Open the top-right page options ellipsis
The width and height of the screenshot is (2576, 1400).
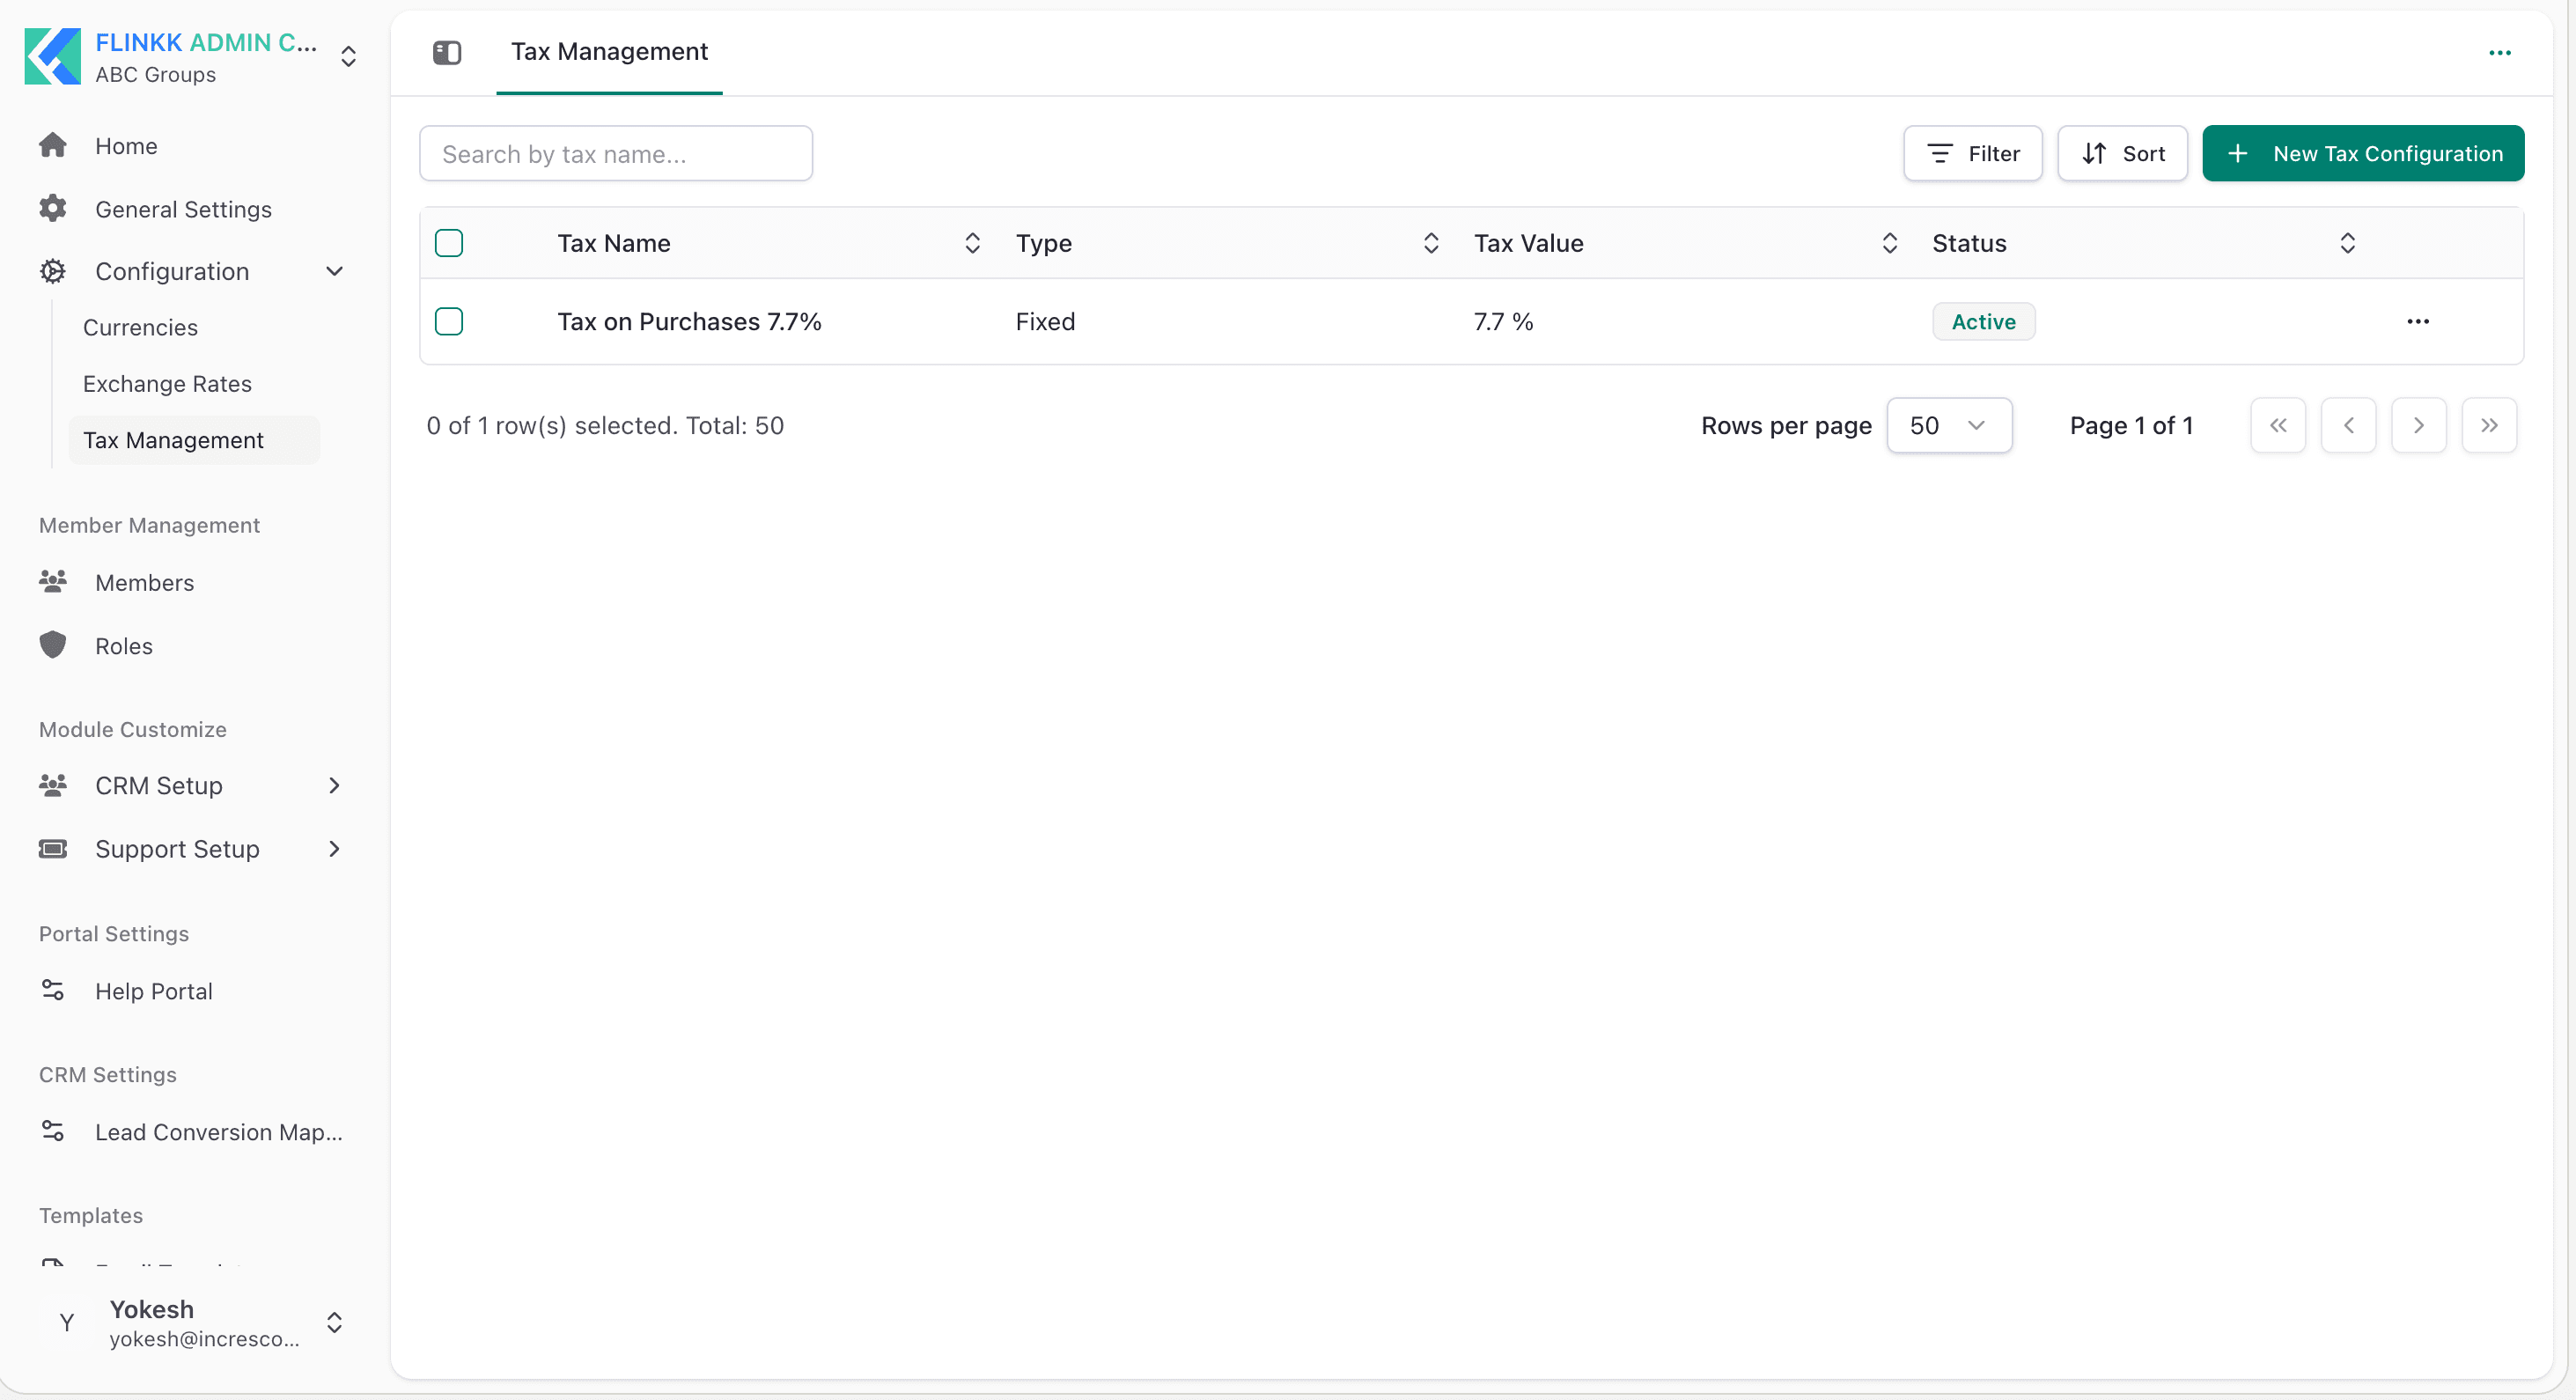2499,53
